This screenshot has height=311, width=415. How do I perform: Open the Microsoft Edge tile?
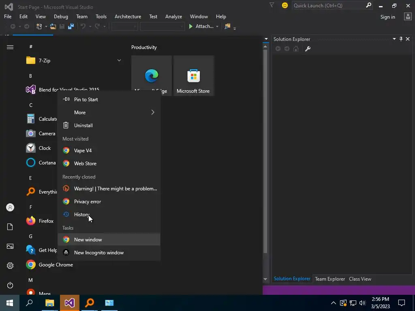152,76
